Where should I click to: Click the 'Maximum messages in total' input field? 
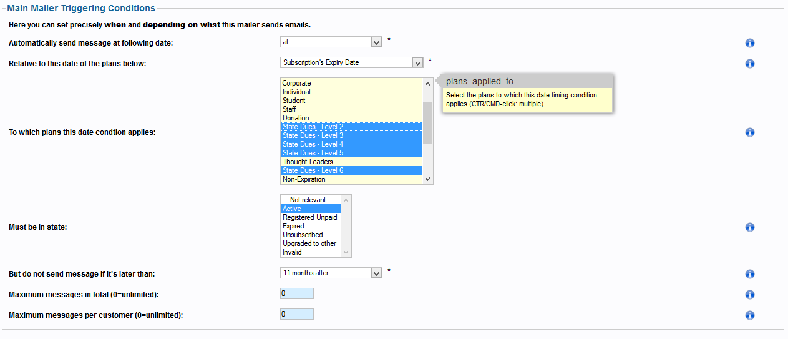(x=297, y=293)
